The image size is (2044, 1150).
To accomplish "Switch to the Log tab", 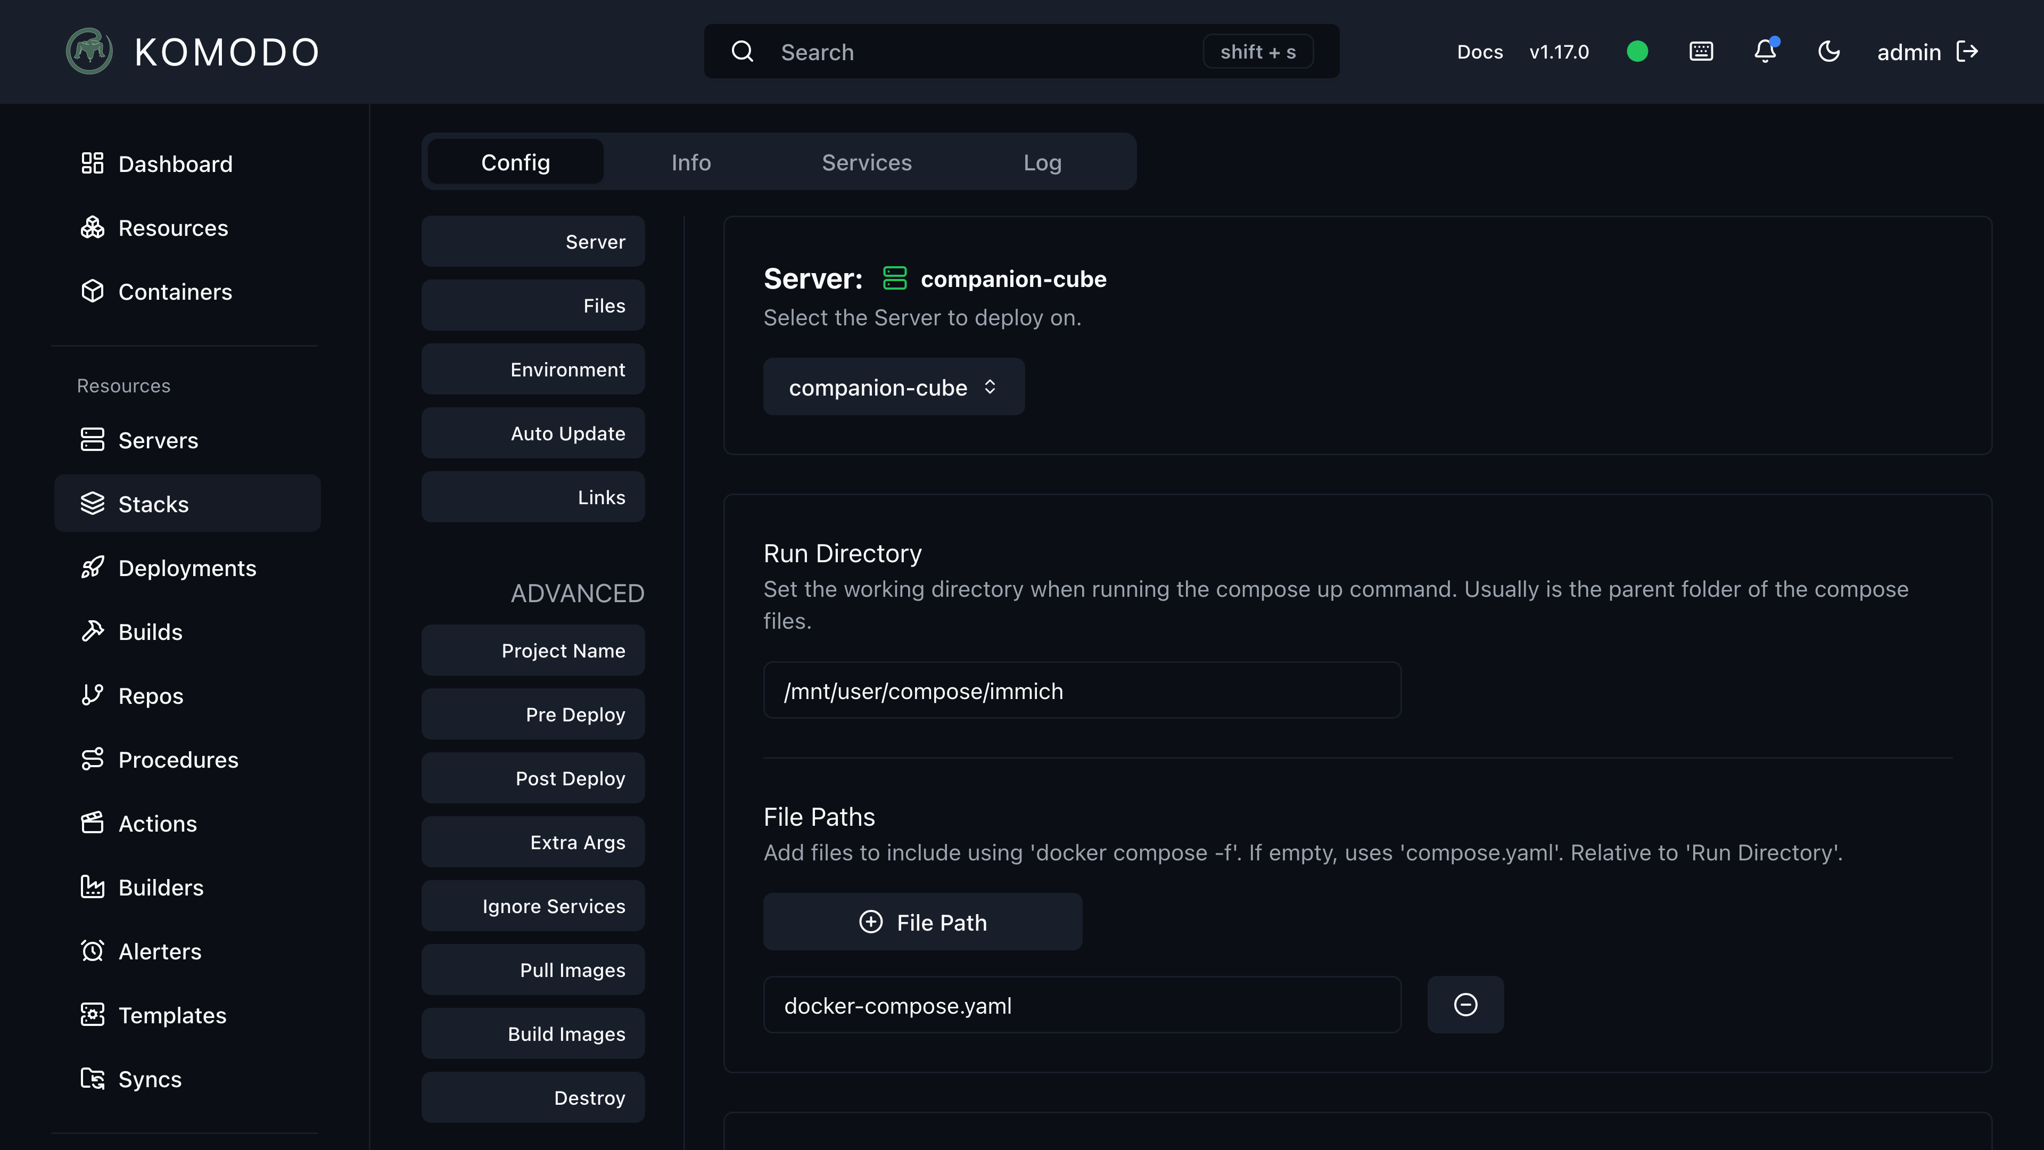I will (x=1042, y=162).
